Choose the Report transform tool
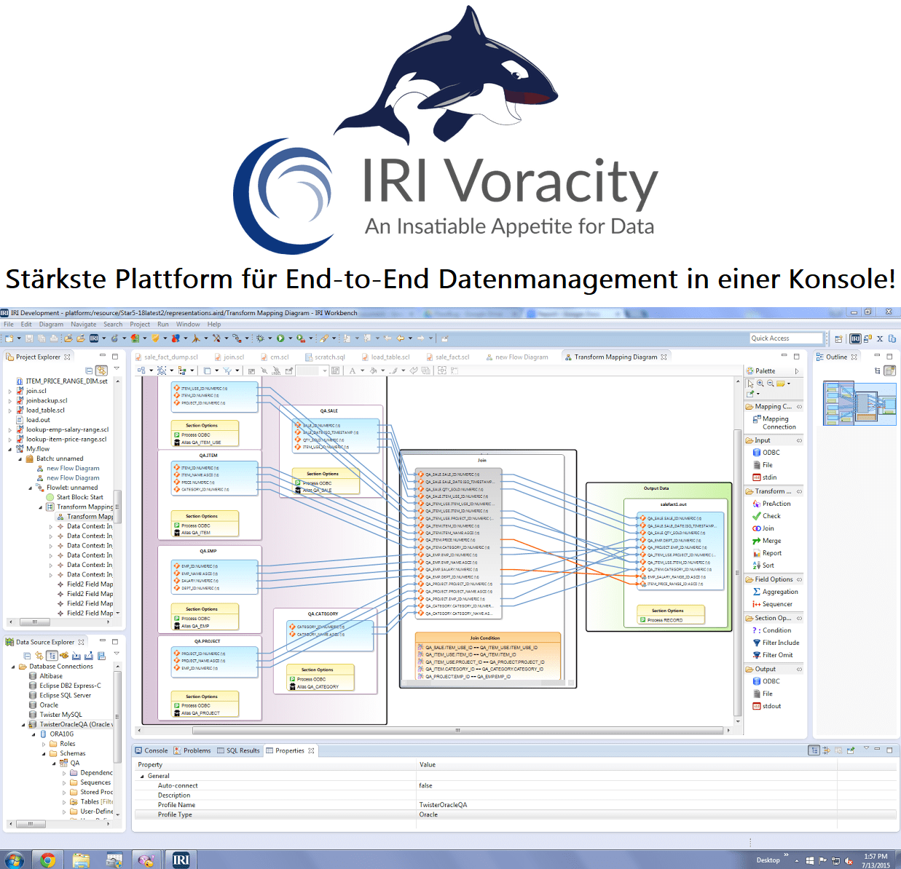Viewport: 901px width, 869px height. [767, 553]
